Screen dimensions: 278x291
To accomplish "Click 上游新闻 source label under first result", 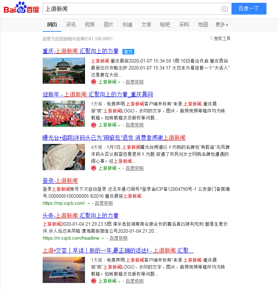I will click(107, 82).
